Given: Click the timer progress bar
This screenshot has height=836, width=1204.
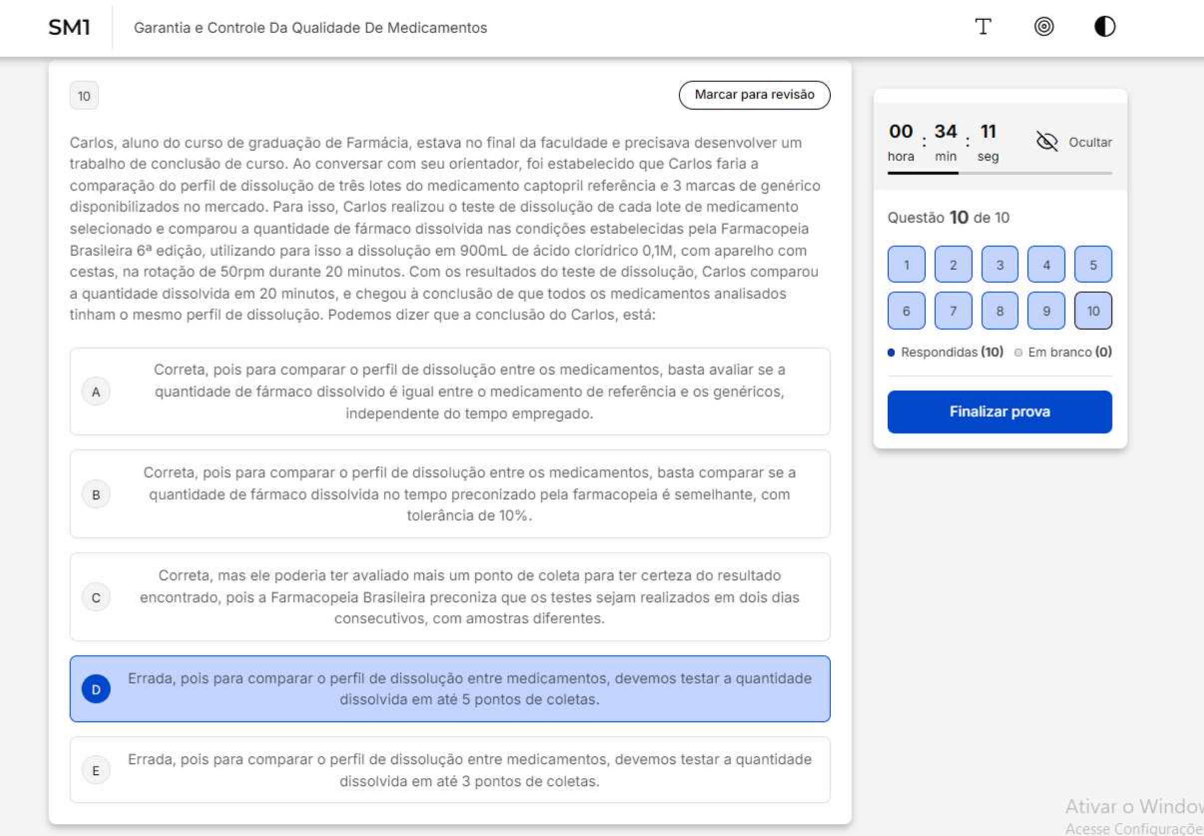Looking at the screenshot, I should coord(999,173).
